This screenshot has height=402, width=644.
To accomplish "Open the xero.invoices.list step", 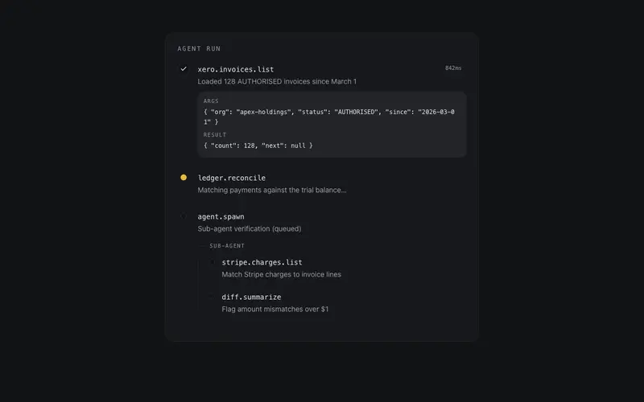I will click(x=236, y=69).
